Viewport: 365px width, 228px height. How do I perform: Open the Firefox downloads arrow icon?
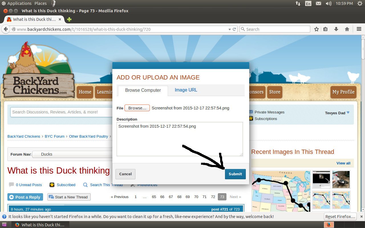(336, 29)
